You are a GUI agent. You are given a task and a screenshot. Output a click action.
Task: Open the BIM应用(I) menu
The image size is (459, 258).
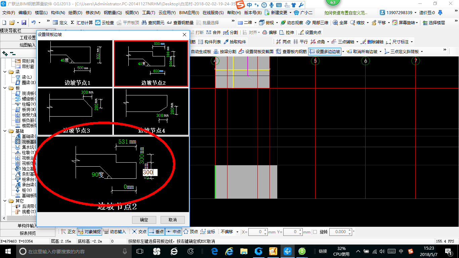pos(189,13)
